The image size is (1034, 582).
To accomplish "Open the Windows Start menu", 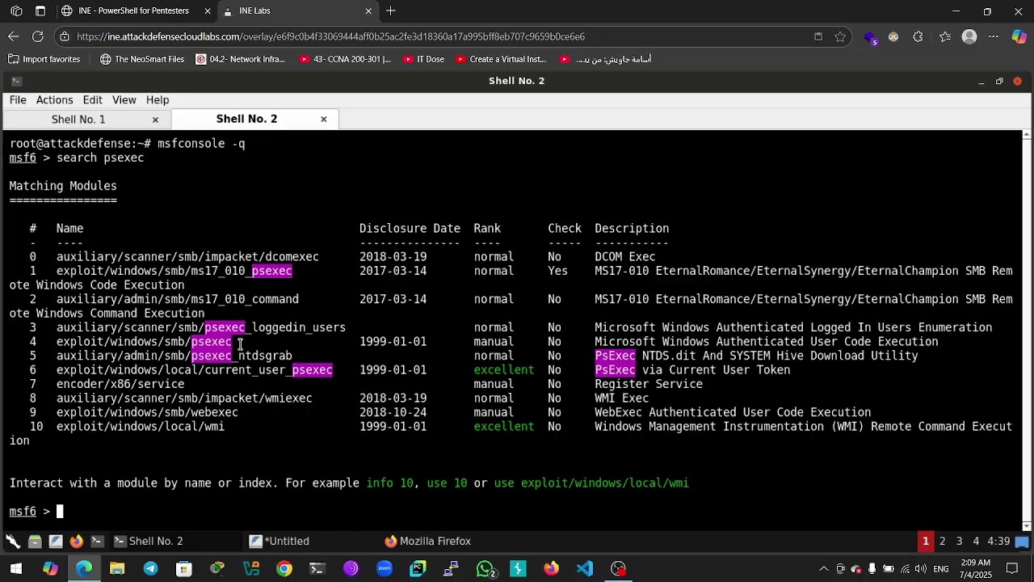I will pos(16,569).
